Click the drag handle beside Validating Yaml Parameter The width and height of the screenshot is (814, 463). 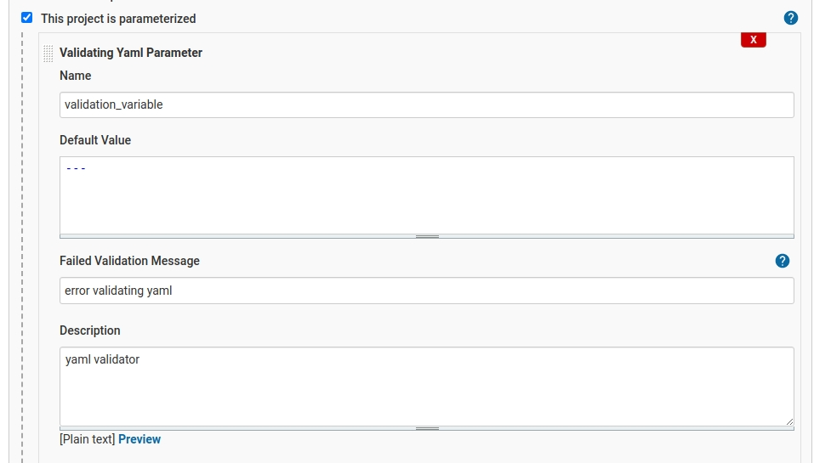point(48,54)
